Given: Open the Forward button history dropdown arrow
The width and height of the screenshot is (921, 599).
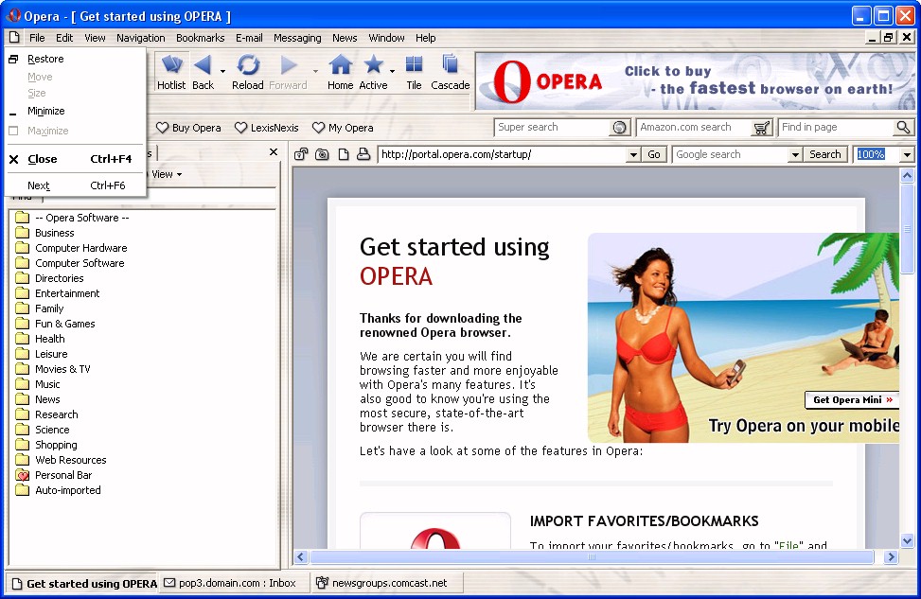Looking at the screenshot, I should (315, 71).
